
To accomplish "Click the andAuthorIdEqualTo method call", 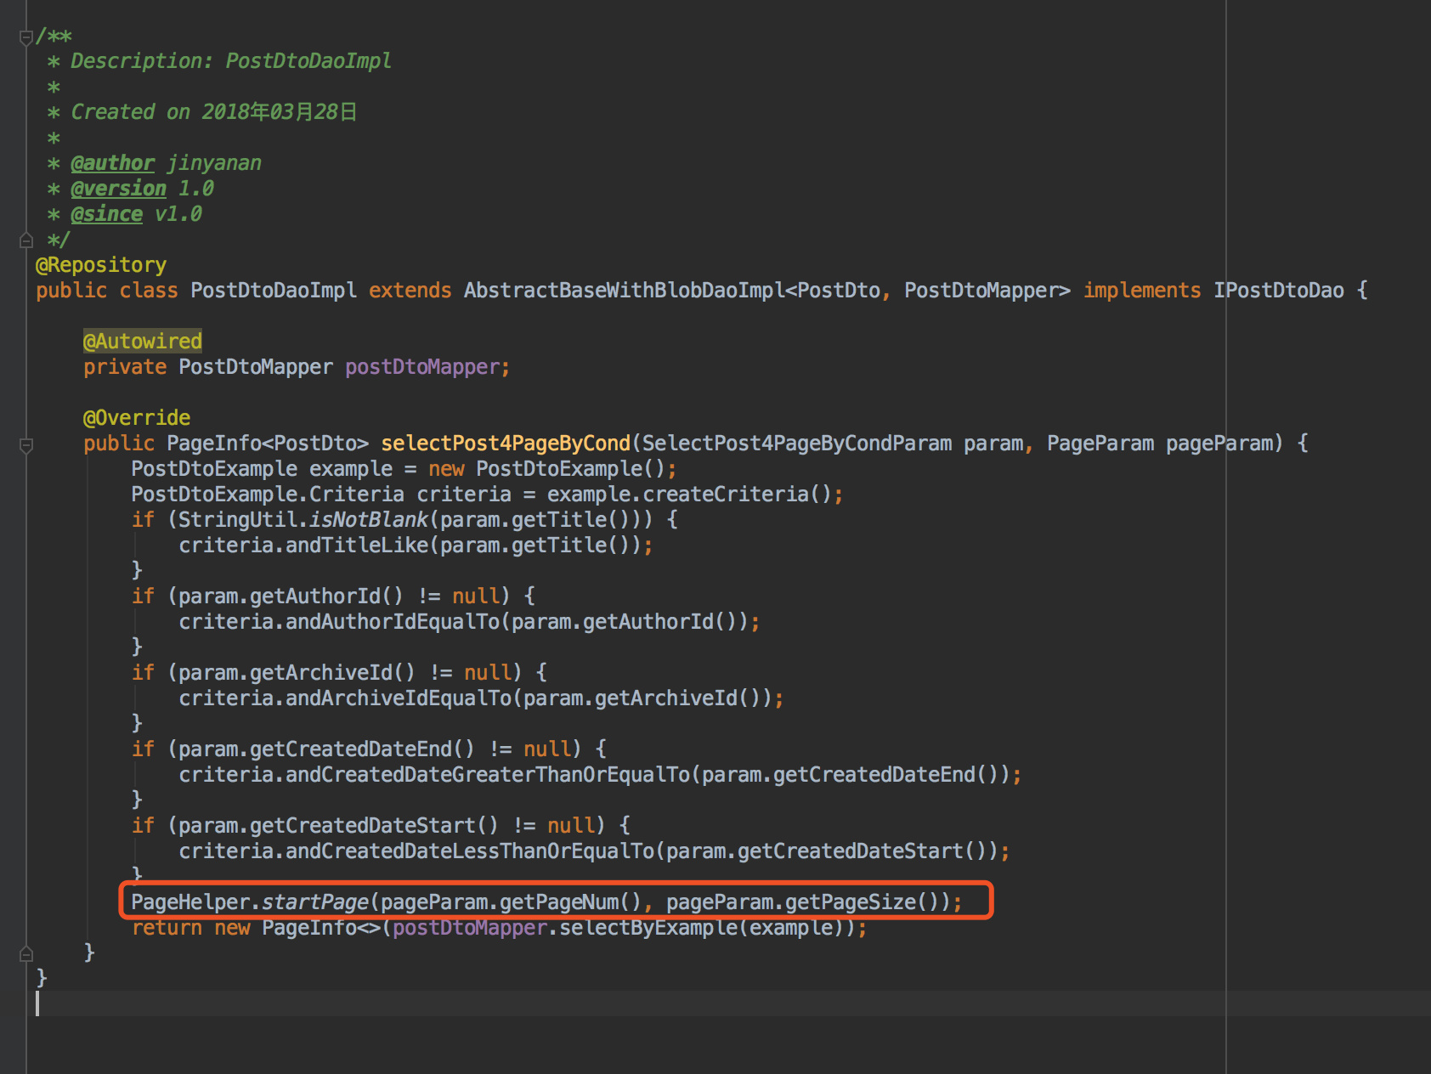I will tap(393, 622).
